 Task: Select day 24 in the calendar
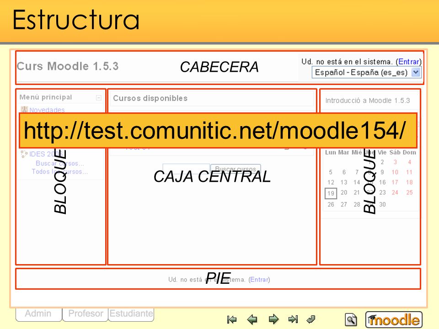pyautogui.click(x=395, y=192)
